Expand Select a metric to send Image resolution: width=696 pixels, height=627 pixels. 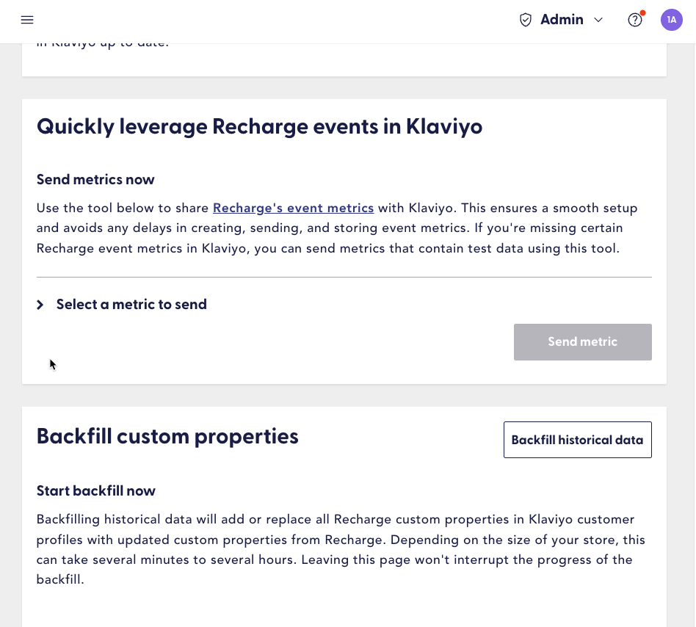[x=122, y=305]
